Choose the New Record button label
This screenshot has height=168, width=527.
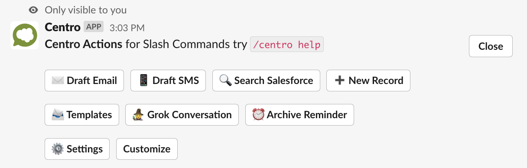(376, 81)
